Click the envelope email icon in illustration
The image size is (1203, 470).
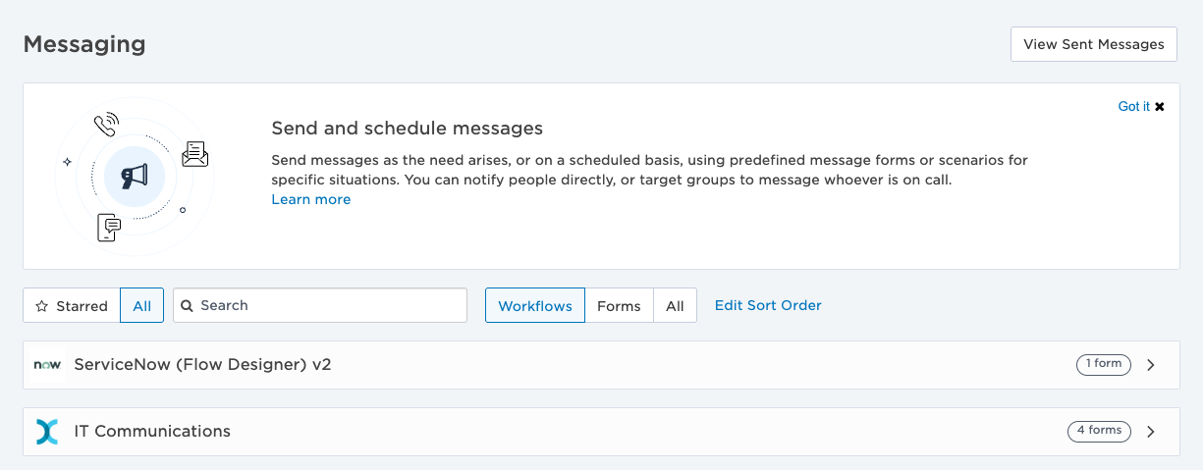click(x=195, y=154)
